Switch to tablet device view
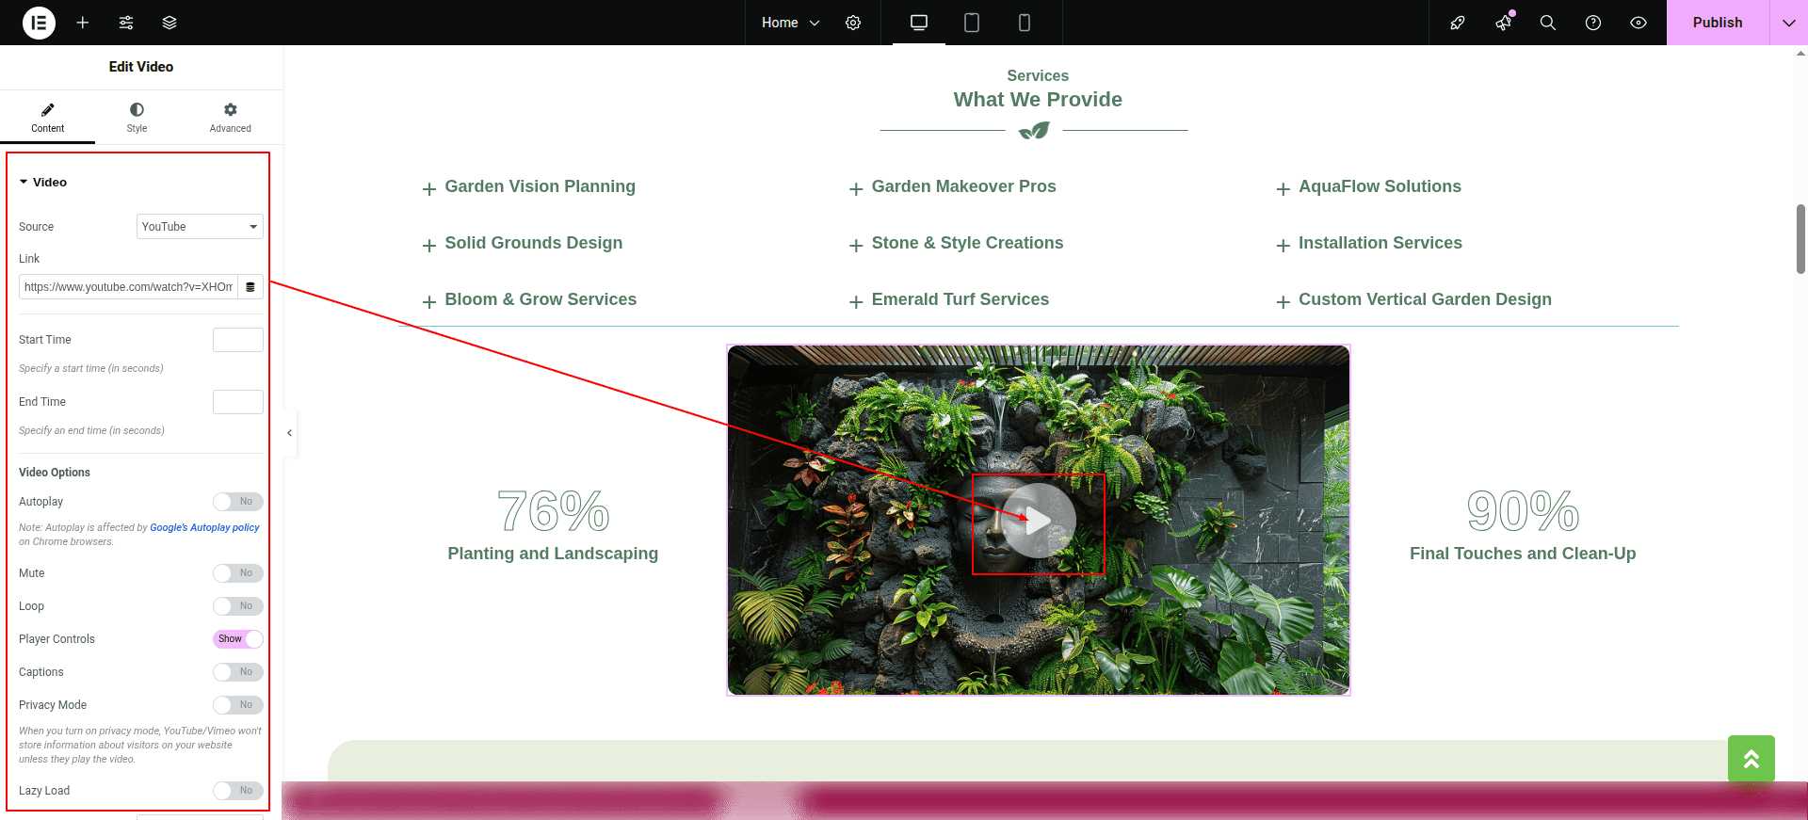The image size is (1808, 820). coord(972,23)
